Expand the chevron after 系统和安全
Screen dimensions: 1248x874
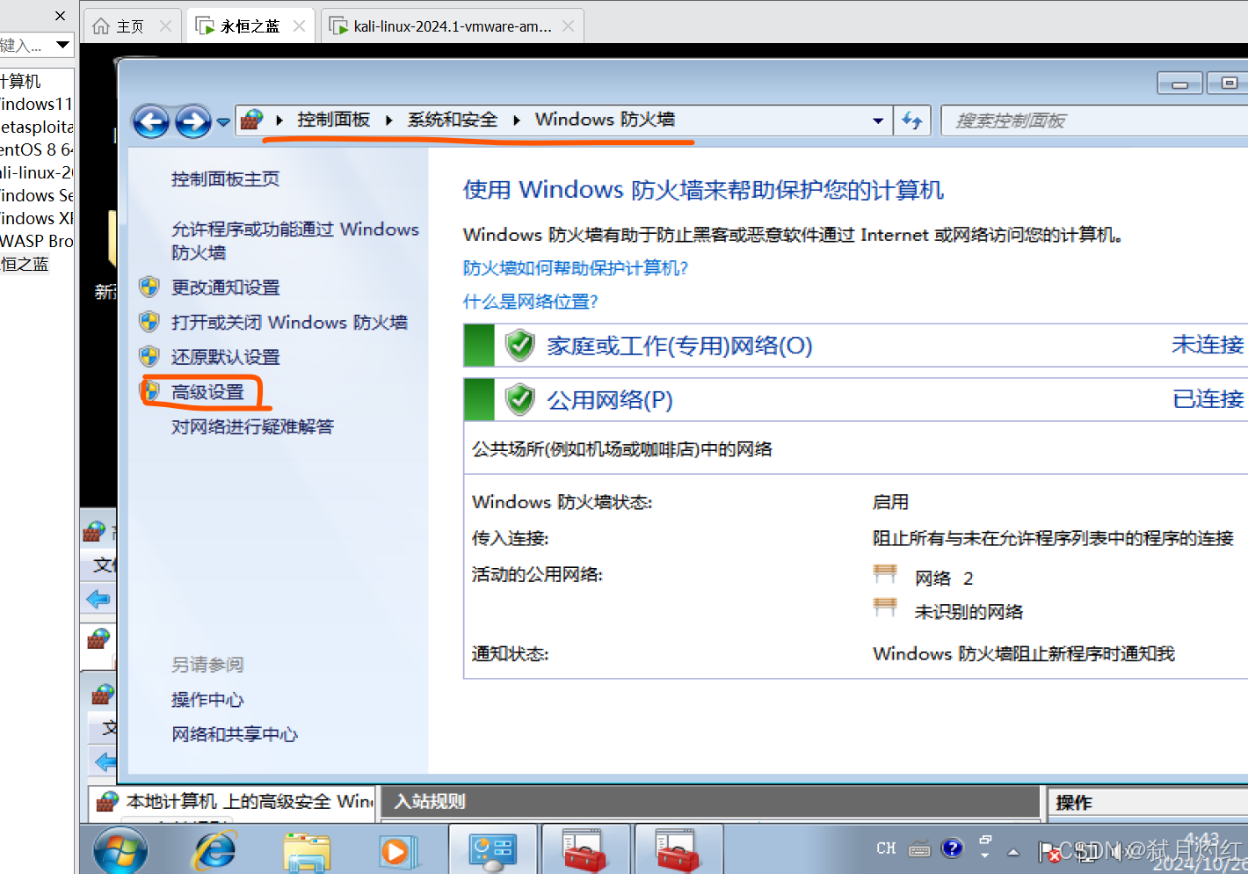click(x=517, y=120)
